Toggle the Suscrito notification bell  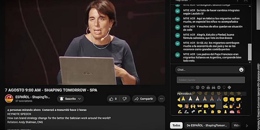62,99
